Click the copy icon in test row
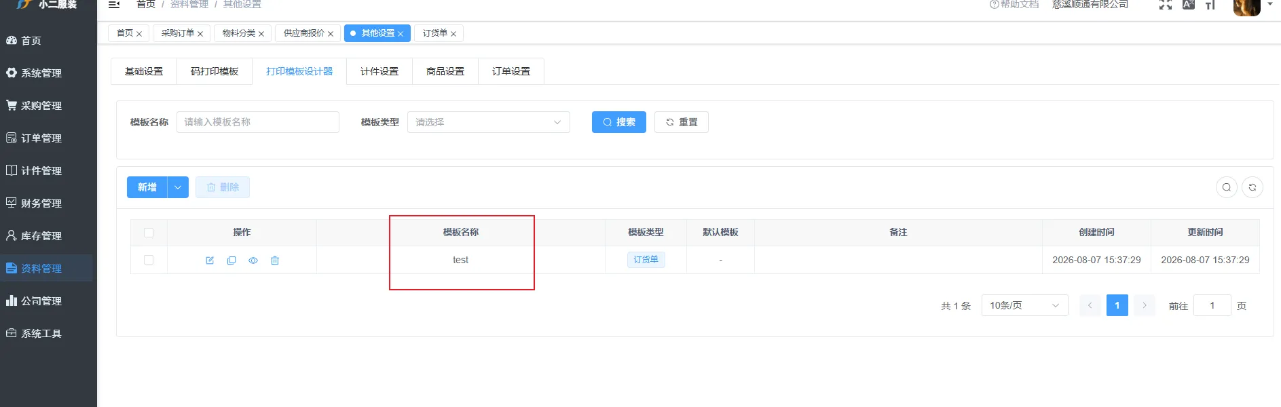The width and height of the screenshot is (1281, 407). (231, 260)
